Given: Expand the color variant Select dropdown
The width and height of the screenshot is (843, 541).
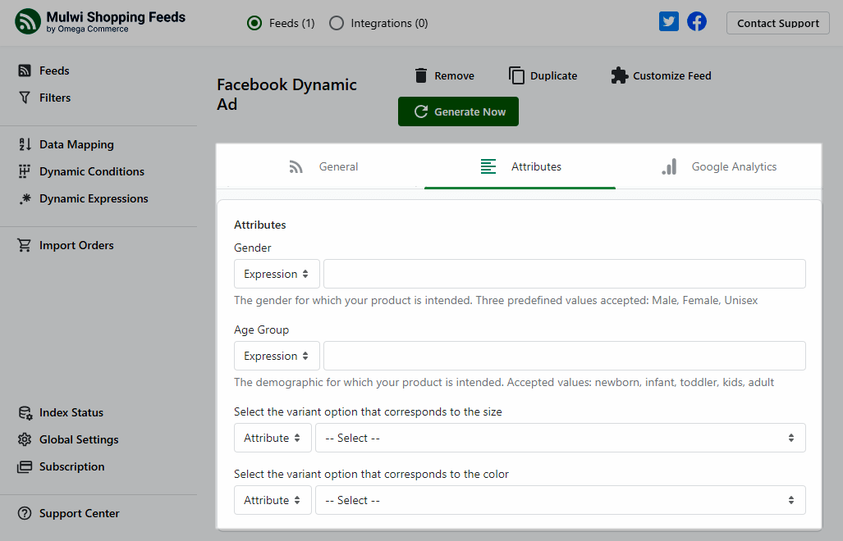Looking at the screenshot, I should pyautogui.click(x=560, y=500).
